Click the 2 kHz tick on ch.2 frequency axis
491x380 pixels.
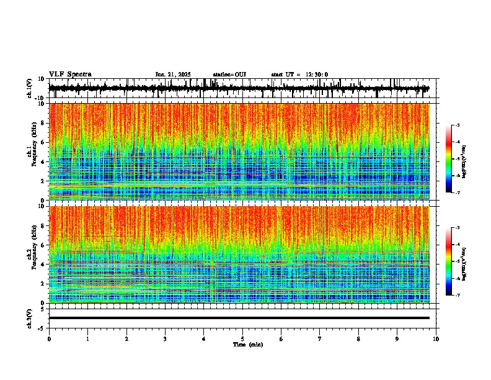(x=43, y=284)
